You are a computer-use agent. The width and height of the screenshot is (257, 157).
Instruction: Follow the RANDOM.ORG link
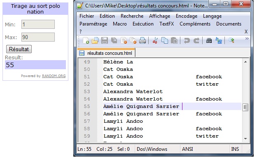(x=54, y=76)
